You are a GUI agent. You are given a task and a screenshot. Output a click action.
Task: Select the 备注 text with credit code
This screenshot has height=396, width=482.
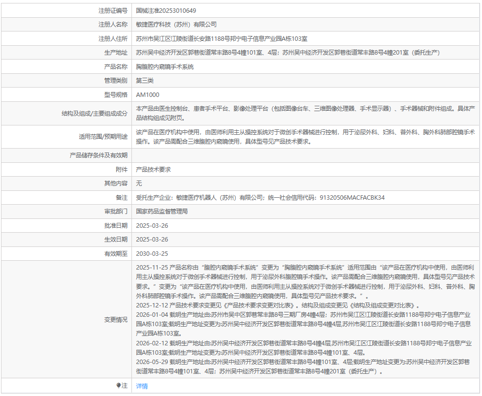click(260, 198)
